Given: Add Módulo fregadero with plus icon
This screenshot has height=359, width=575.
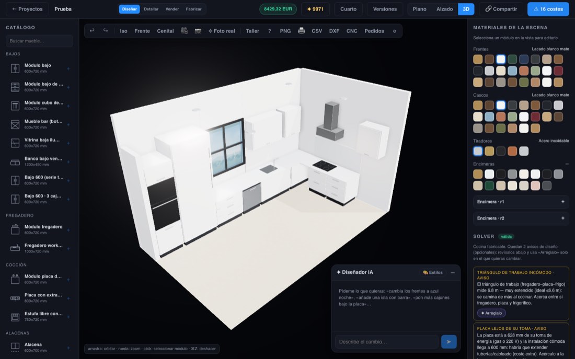Looking at the screenshot, I should 68,230.
